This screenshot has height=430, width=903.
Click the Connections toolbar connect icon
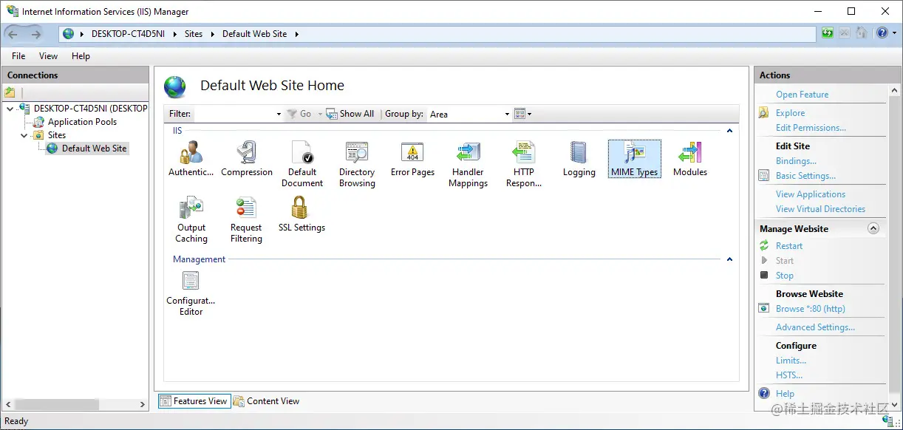click(x=10, y=92)
